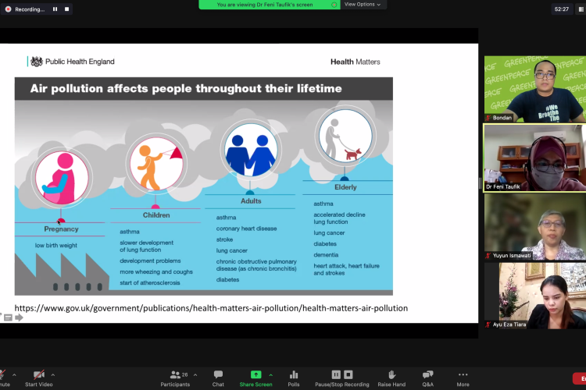Open the Q&A panel
The image size is (586, 390).
427,375
